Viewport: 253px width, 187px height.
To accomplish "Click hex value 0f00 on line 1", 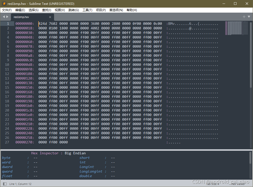I will pyautogui.click(x=137, y=24).
